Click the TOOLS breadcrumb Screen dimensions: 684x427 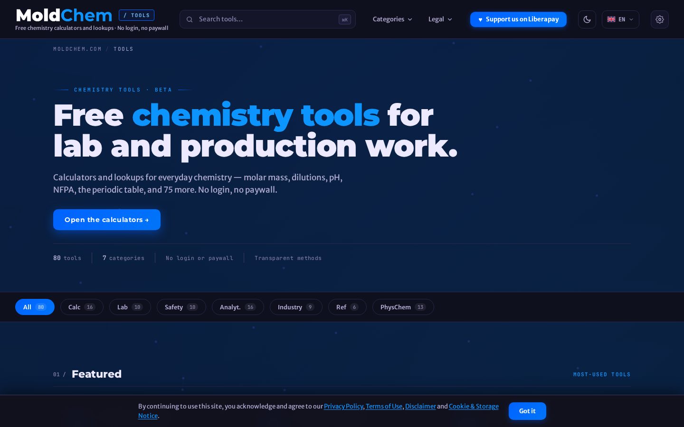(x=123, y=49)
